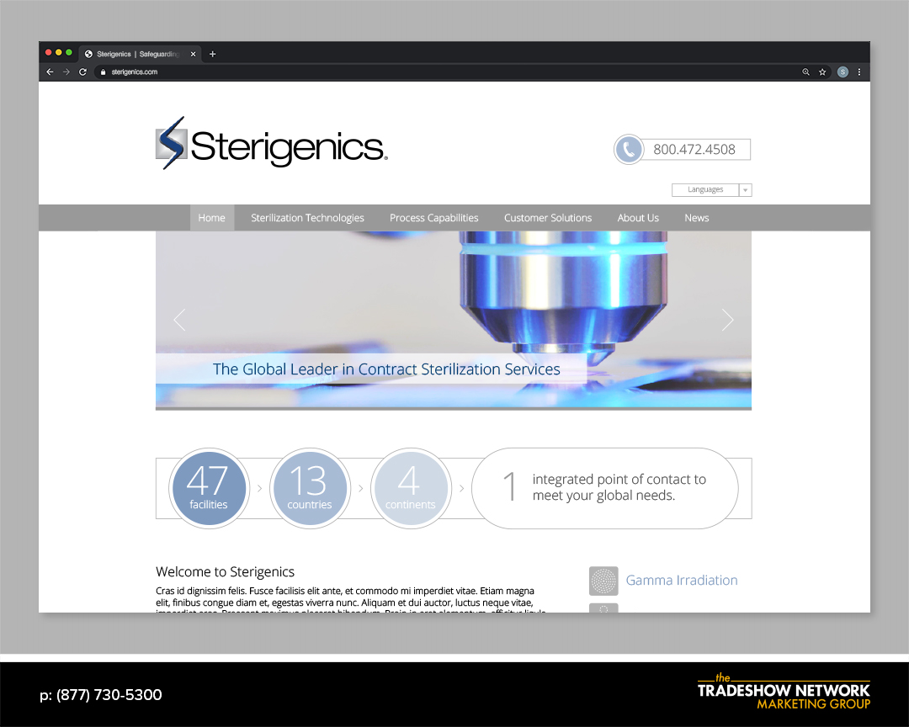Select the Sterigenics browser tab
The image size is (909, 727).
141,54
